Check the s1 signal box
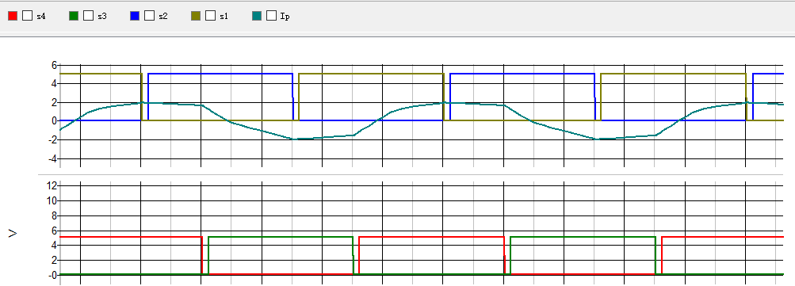Screen dimensions: 795x286 pyautogui.click(x=210, y=16)
